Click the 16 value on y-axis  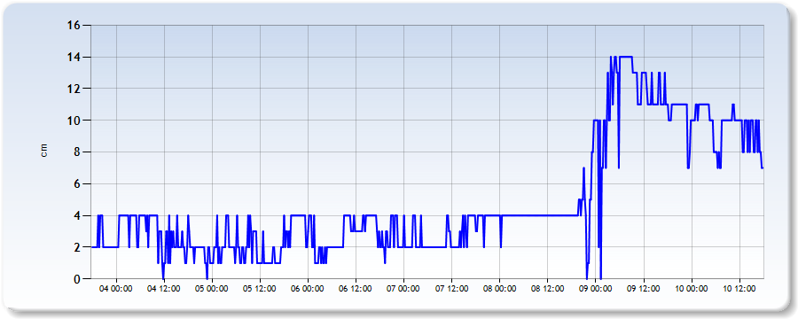click(x=73, y=25)
